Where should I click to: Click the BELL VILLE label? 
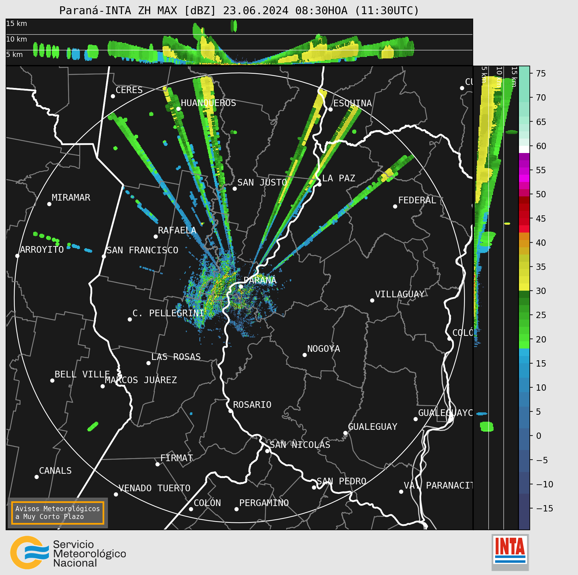[x=82, y=374]
